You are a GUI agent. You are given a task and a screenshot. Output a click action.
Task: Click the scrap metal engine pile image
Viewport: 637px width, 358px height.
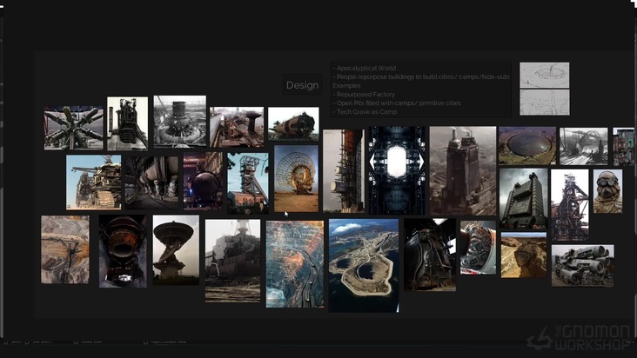(582, 265)
